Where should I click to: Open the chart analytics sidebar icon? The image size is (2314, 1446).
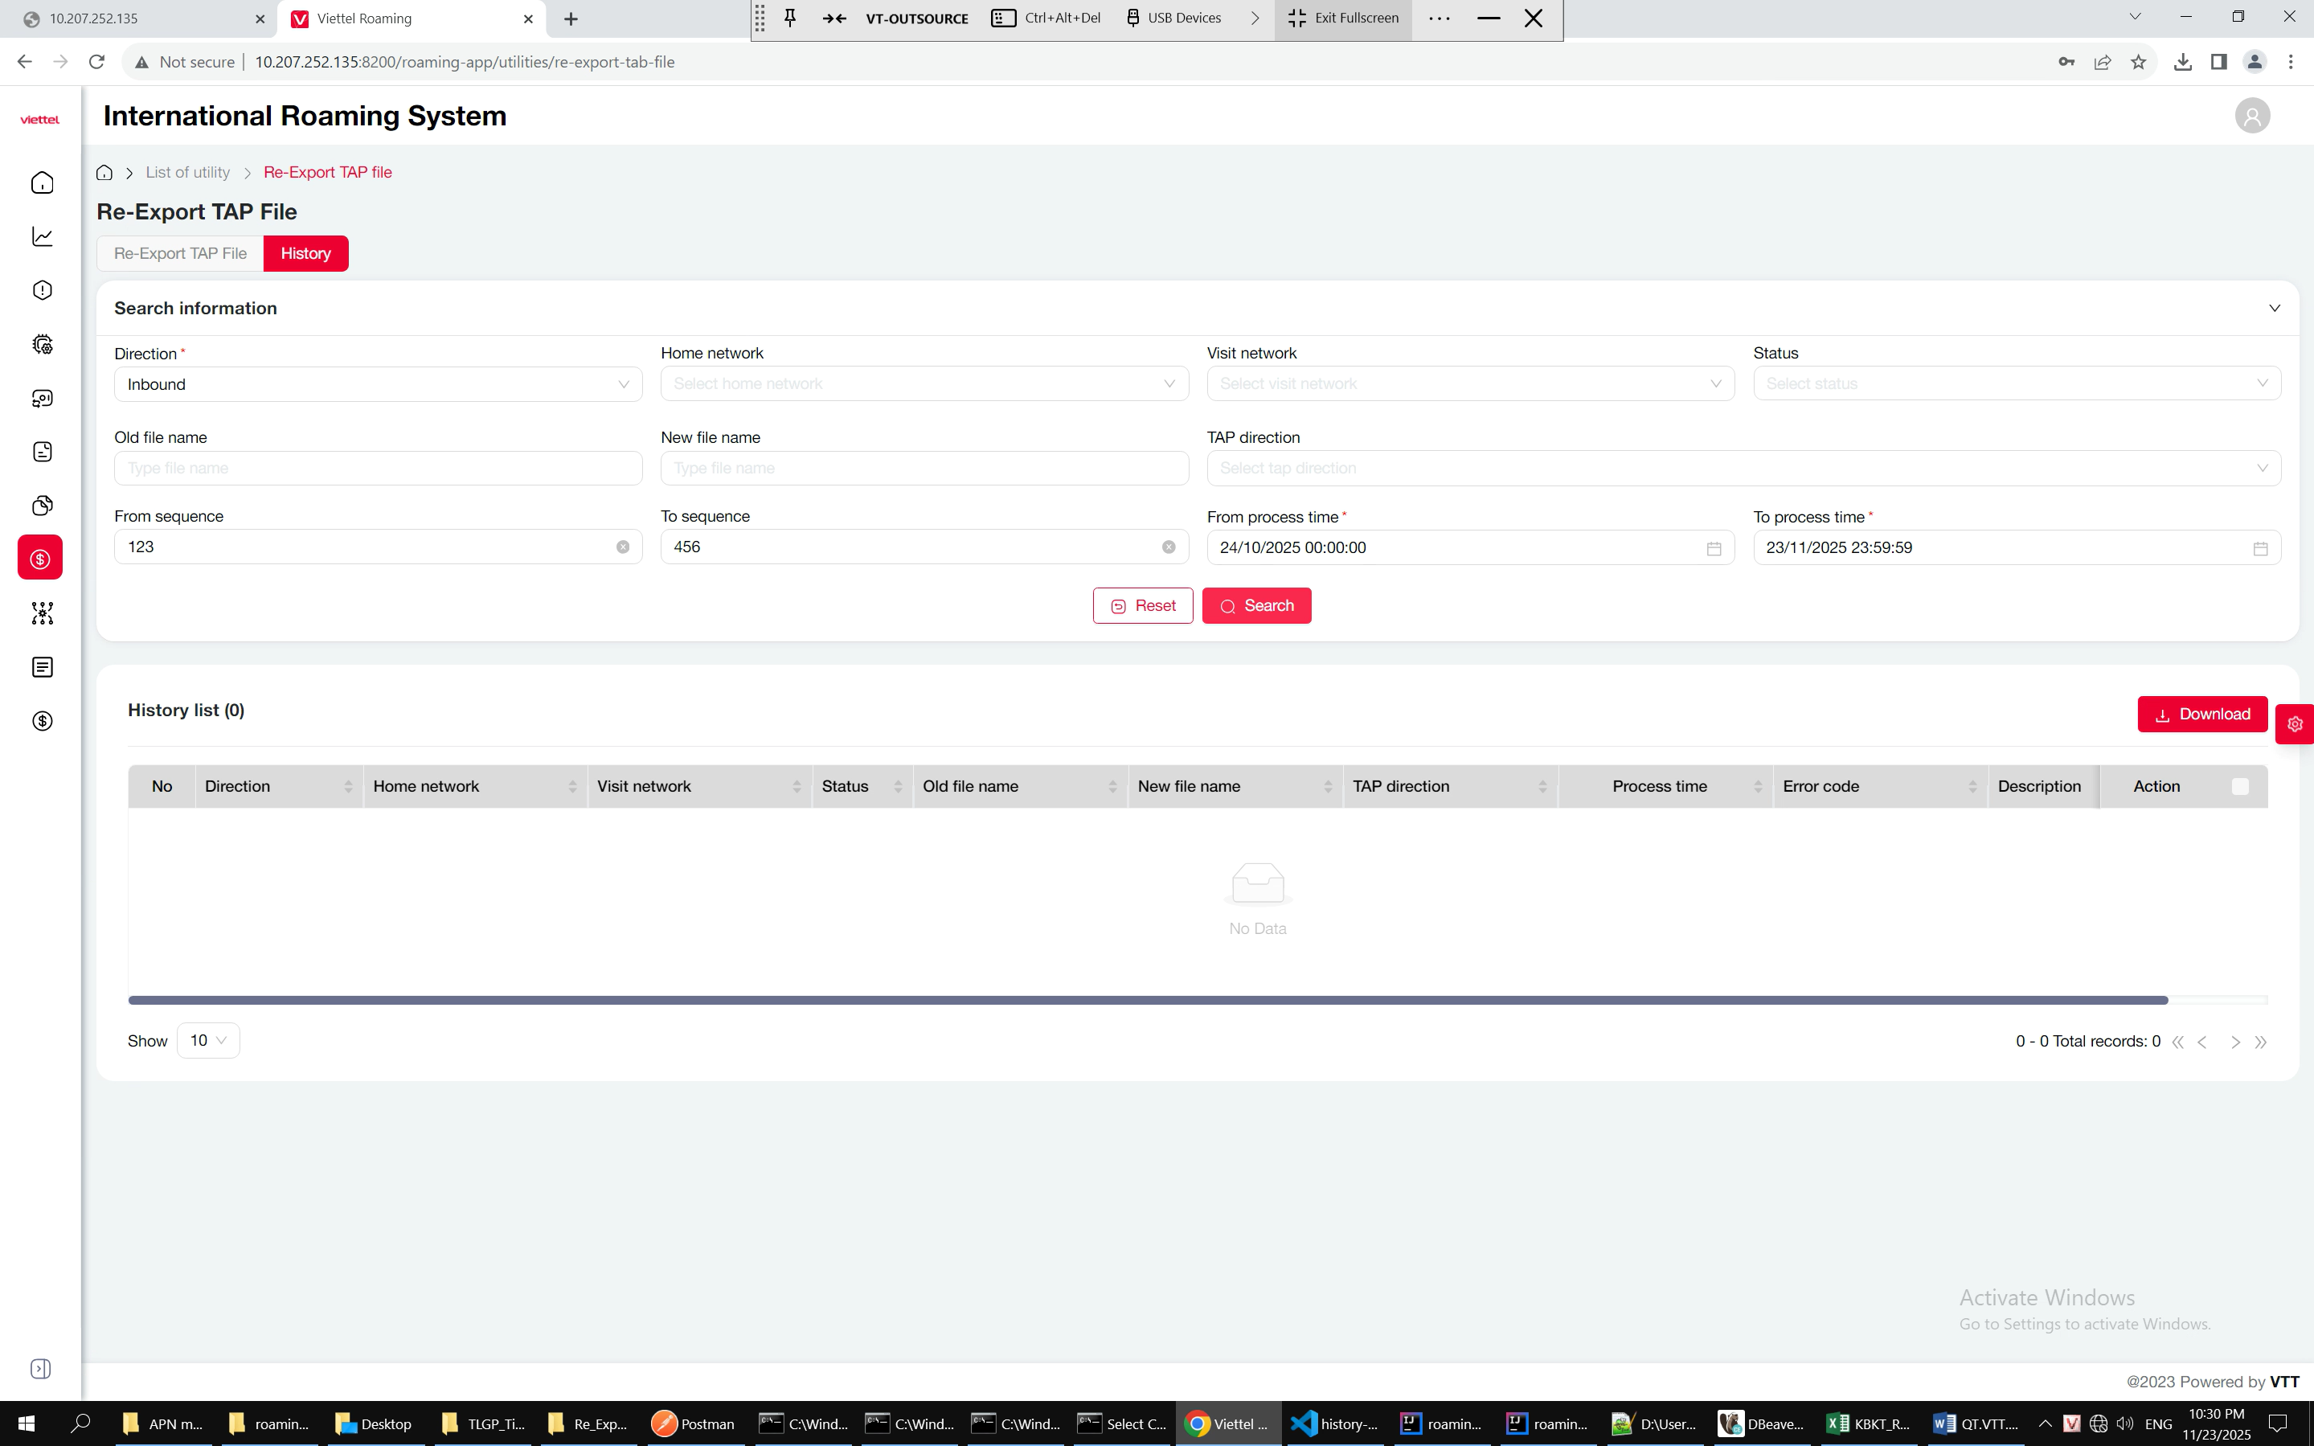tap(42, 236)
